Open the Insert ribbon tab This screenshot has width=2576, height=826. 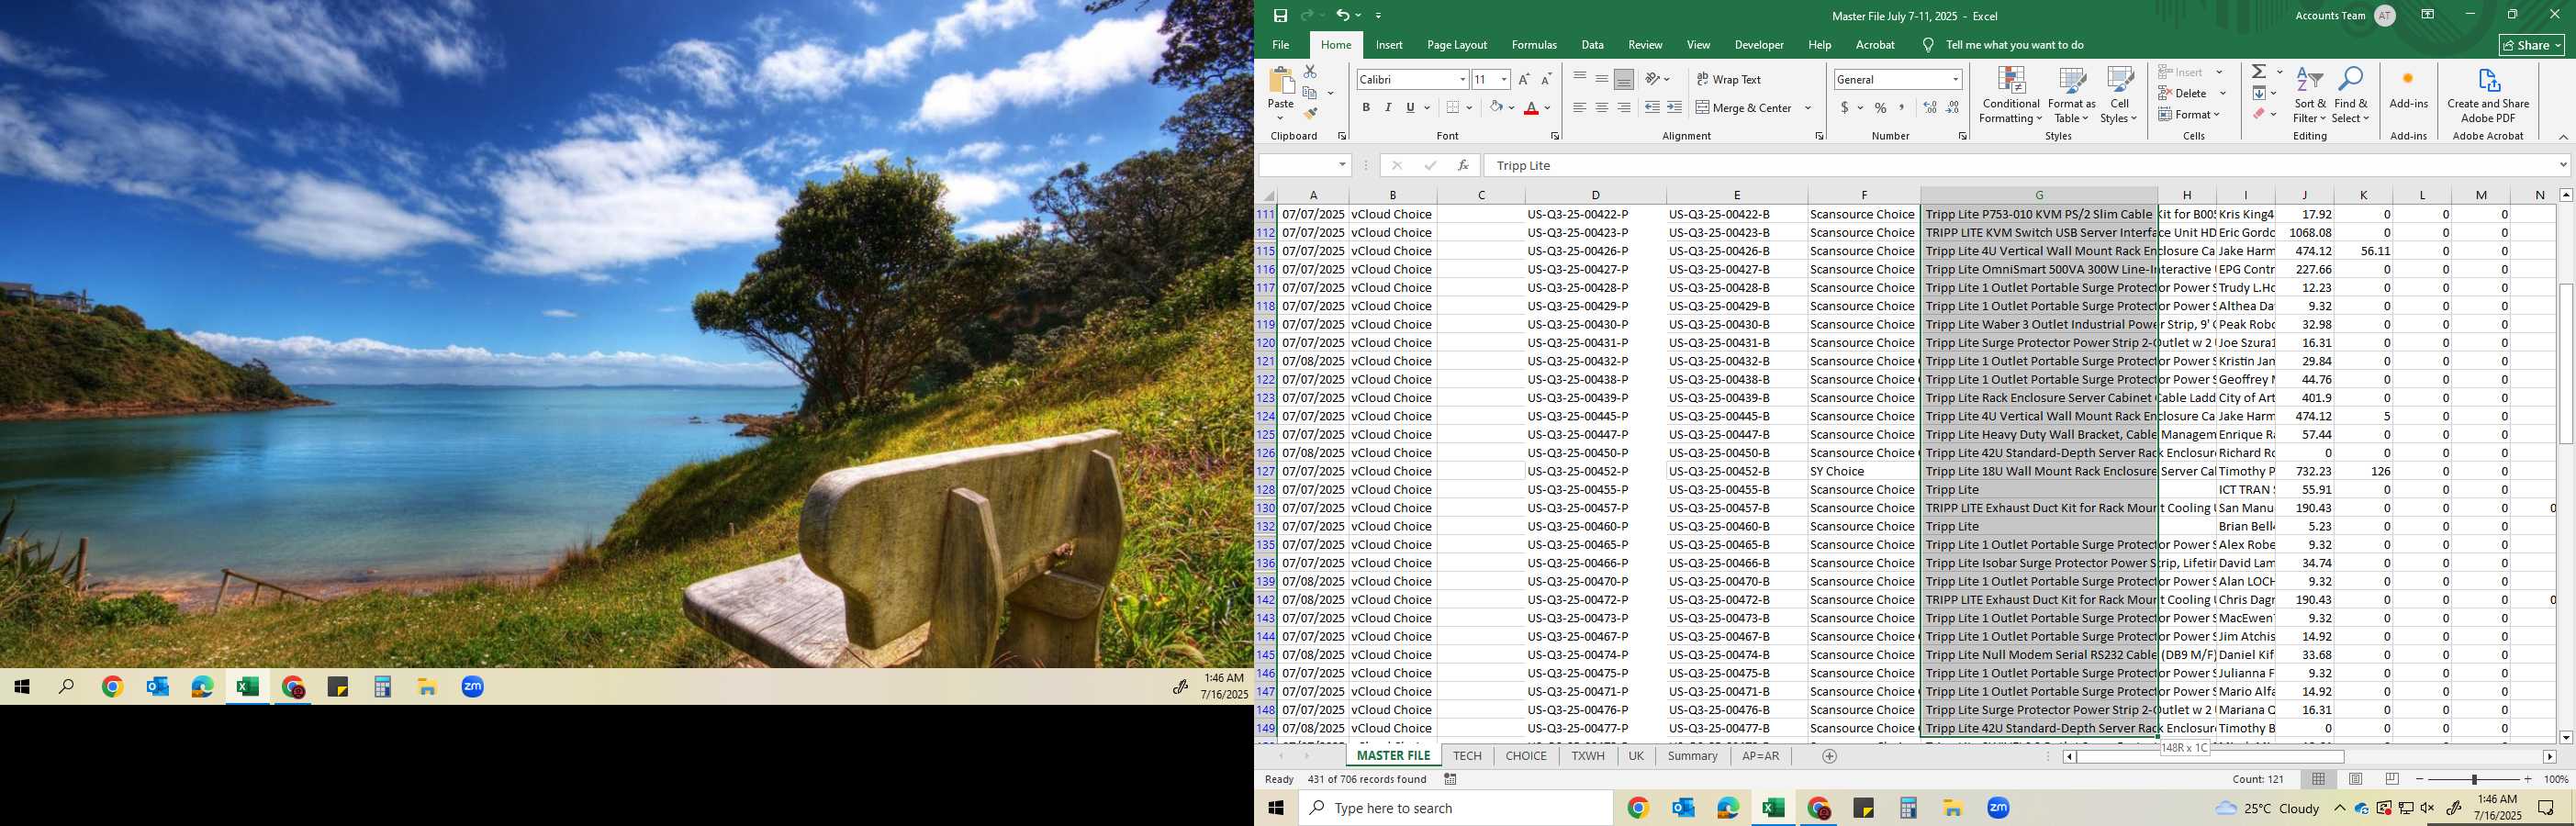(1389, 45)
